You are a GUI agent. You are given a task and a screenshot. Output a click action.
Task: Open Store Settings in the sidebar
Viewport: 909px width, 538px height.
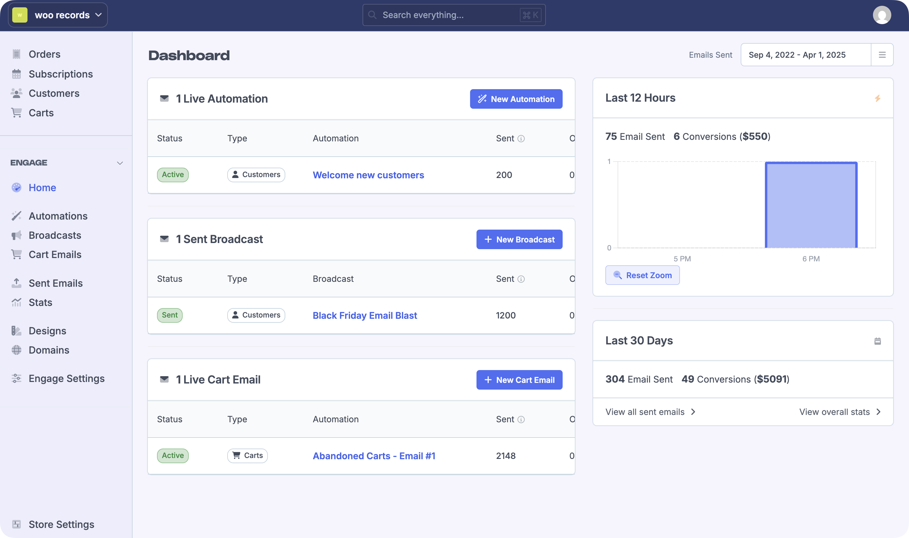(x=61, y=524)
